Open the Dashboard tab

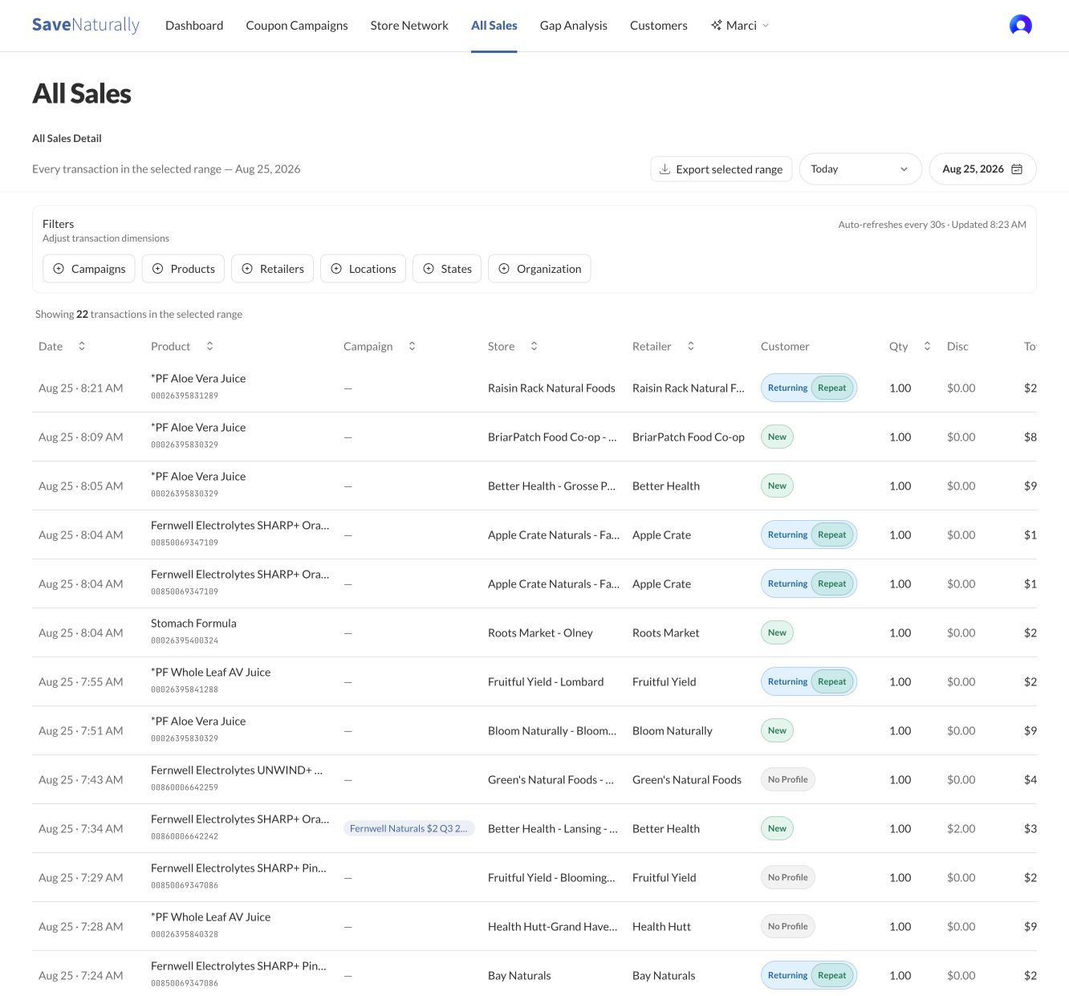pos(194,26)
